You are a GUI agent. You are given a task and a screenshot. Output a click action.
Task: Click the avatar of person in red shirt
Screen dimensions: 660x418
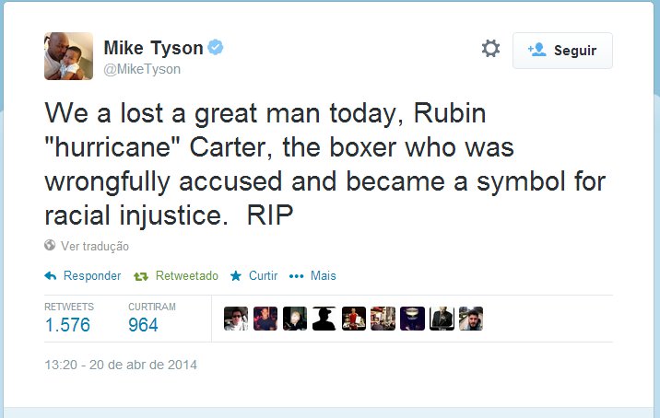point(354,319)
